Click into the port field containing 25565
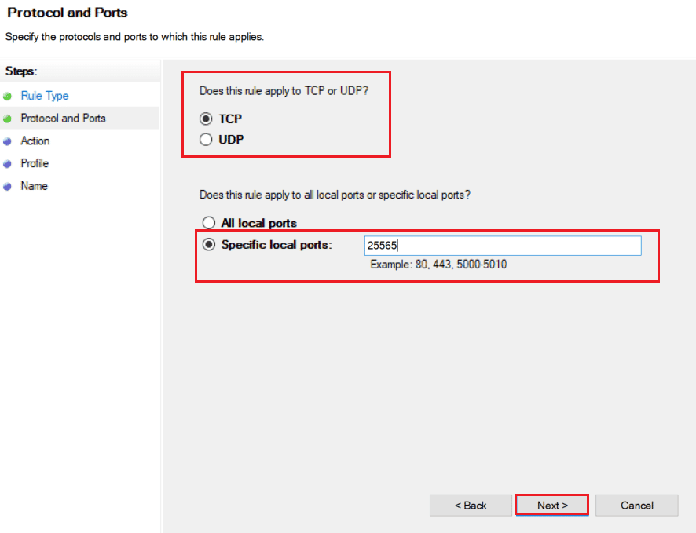 (503, 246)
